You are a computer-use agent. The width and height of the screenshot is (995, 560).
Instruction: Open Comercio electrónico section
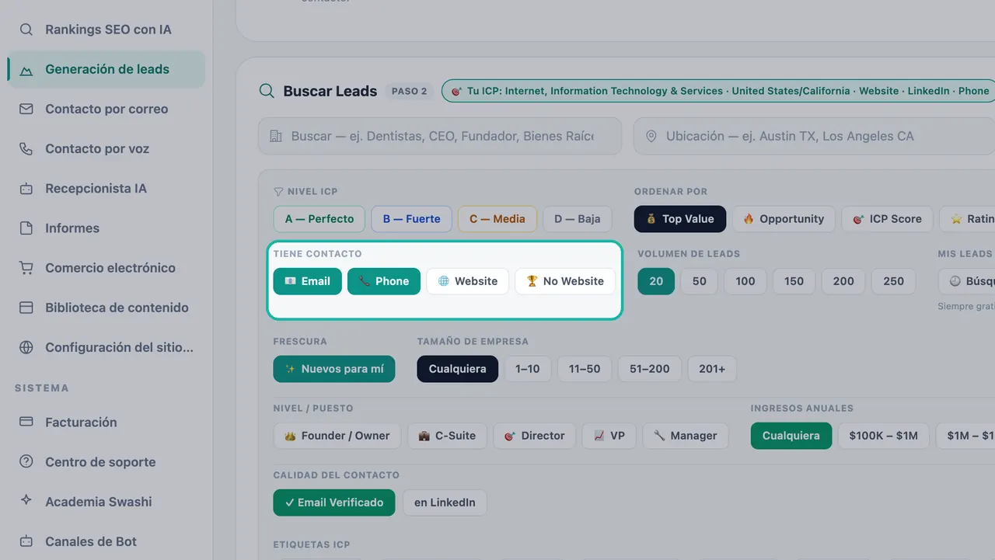[106, 268]
